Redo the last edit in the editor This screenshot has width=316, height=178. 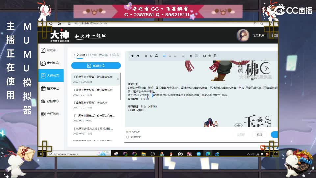coord(138,56)
